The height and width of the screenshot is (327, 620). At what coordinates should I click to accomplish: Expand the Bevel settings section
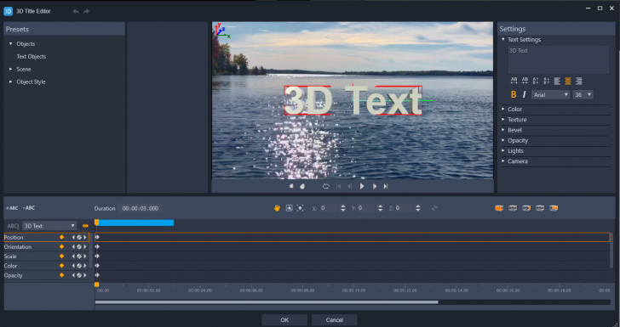pyautogui.click(x=503, y=130)
